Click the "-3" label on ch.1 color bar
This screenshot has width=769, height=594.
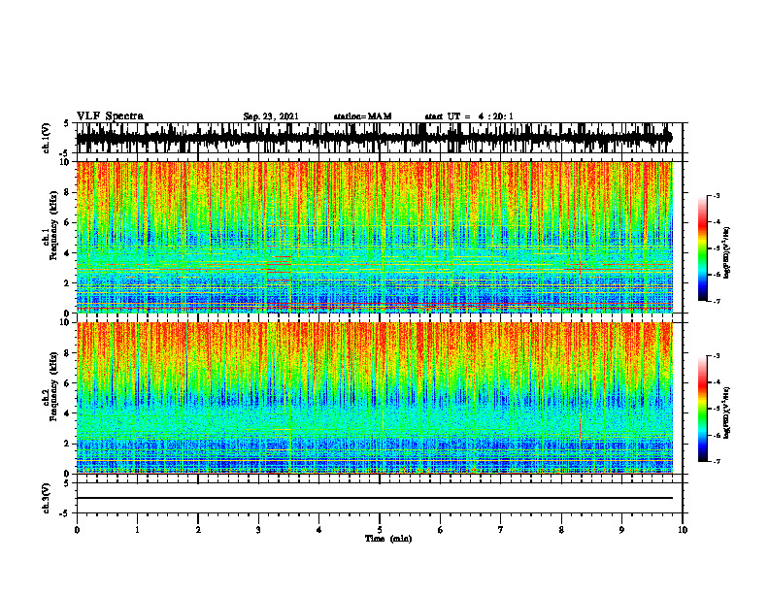click(x=717, y=195)
